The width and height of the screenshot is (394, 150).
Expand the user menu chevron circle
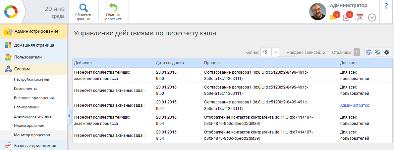click(x=372, y=18)
